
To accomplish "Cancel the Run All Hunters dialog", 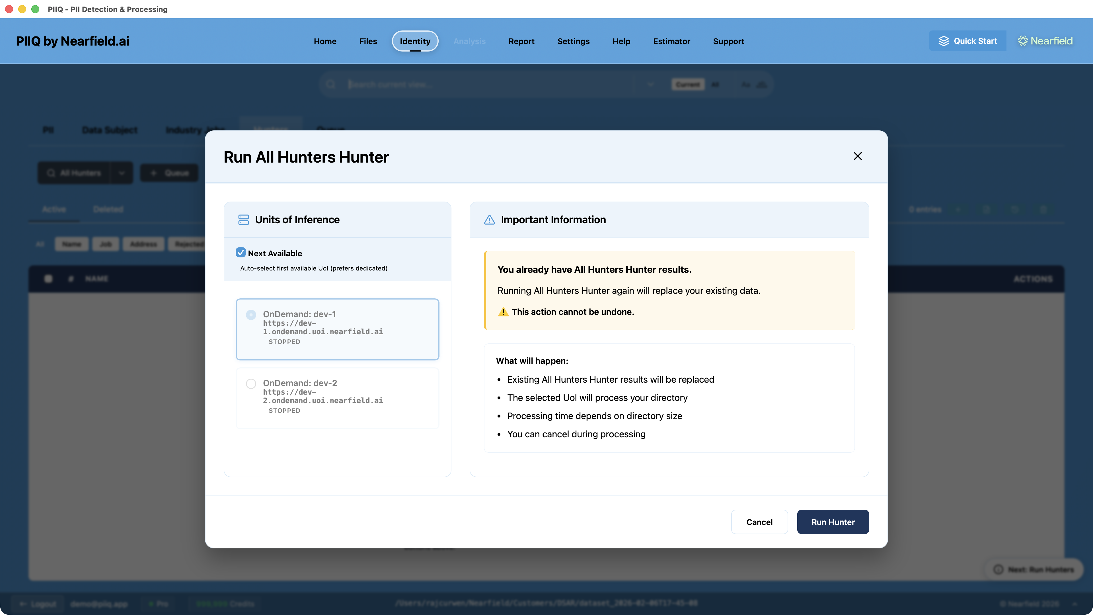I will coord(759,522).
